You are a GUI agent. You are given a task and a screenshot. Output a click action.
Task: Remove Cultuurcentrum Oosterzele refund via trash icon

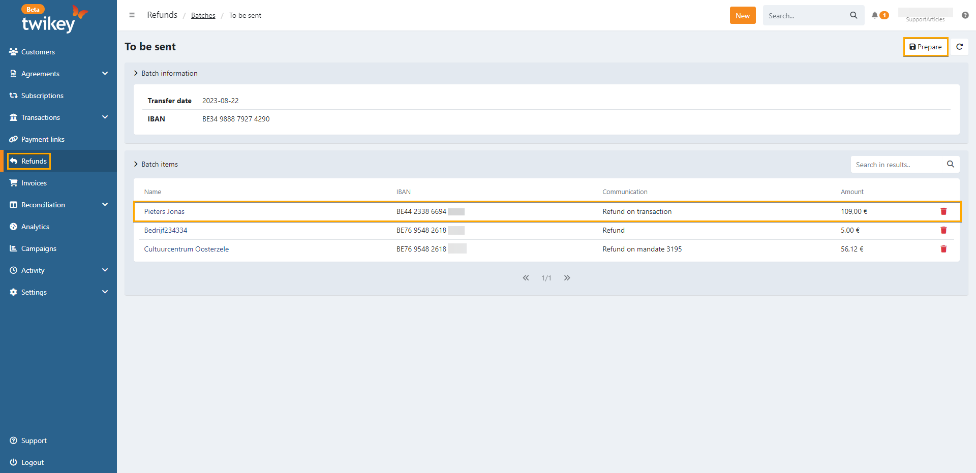point(943,249)
